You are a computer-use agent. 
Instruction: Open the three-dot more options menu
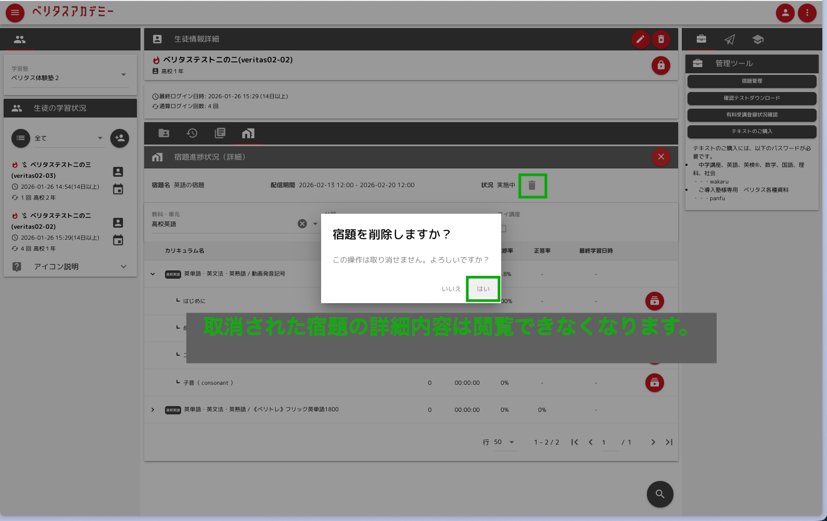pos(807,12)
